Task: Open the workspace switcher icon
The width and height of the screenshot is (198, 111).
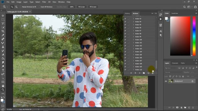Action: 189,7
